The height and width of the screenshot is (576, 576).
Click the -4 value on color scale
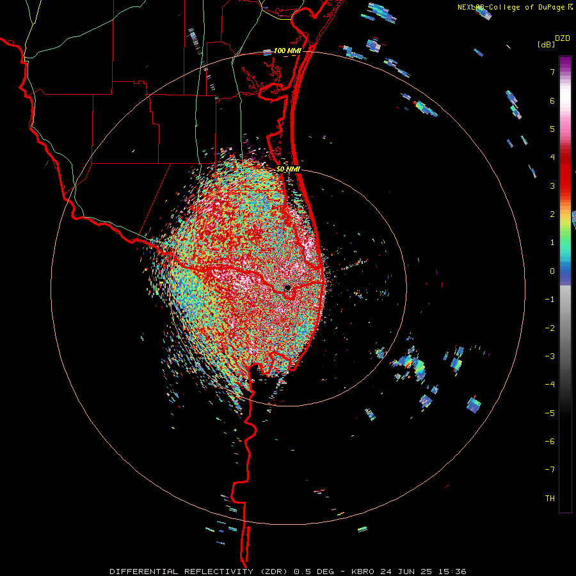click(x=550, y=385)
